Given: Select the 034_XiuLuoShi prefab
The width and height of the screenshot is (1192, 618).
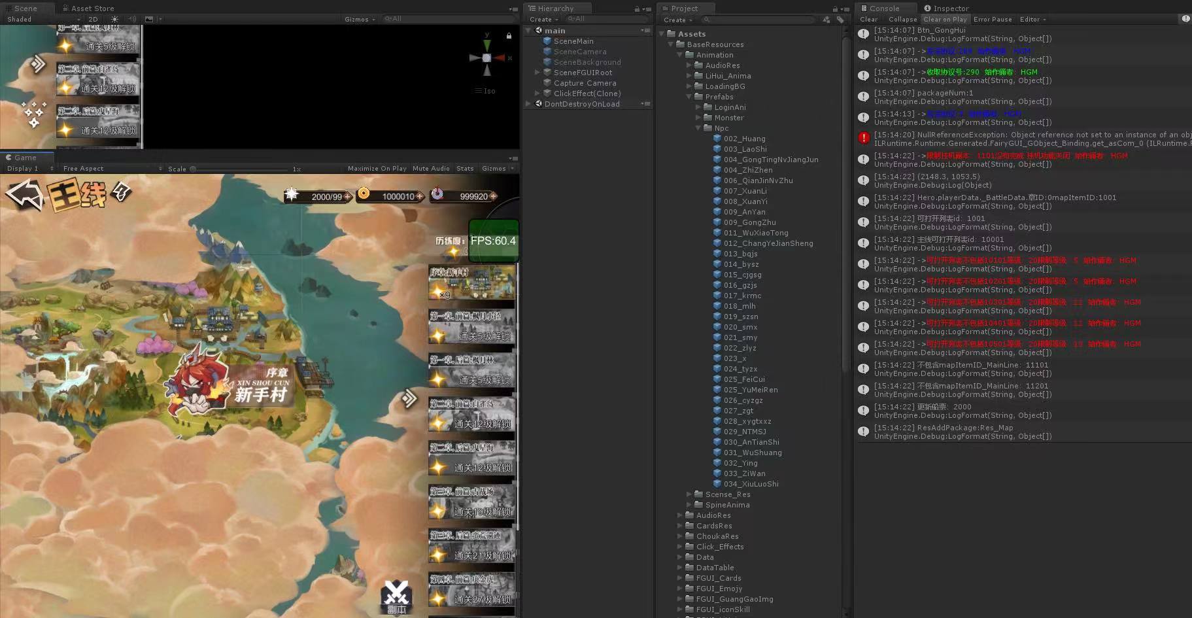Looking at the screenshot, I should click(745, 484).
